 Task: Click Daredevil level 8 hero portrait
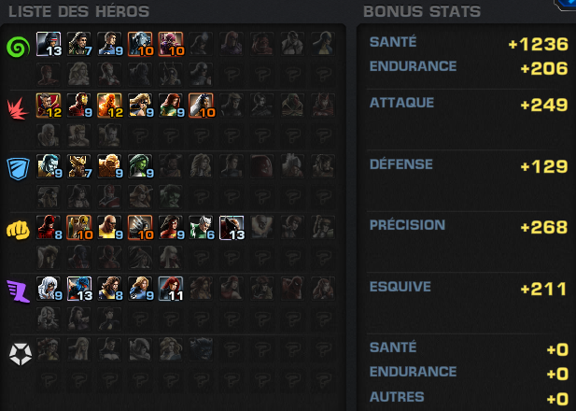[49, 228]
